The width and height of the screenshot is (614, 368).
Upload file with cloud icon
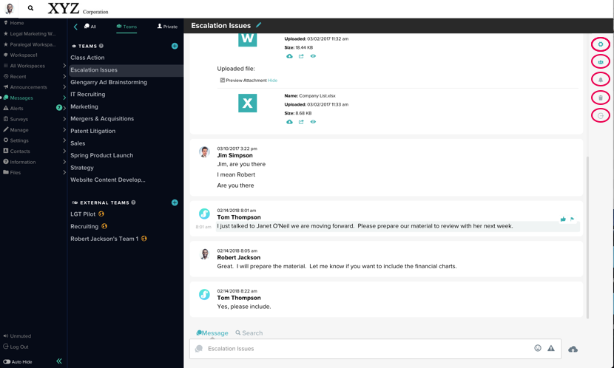click(x=573, y=349)
